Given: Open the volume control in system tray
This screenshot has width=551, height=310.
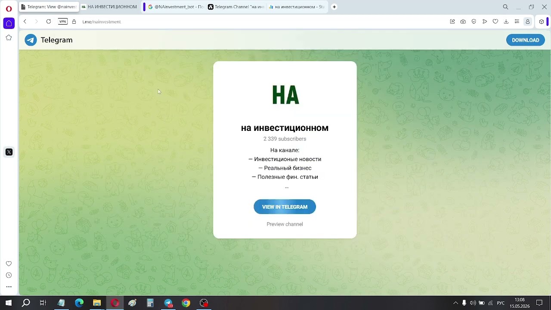Looking at the screenshot, I should (x=473, y=303).
